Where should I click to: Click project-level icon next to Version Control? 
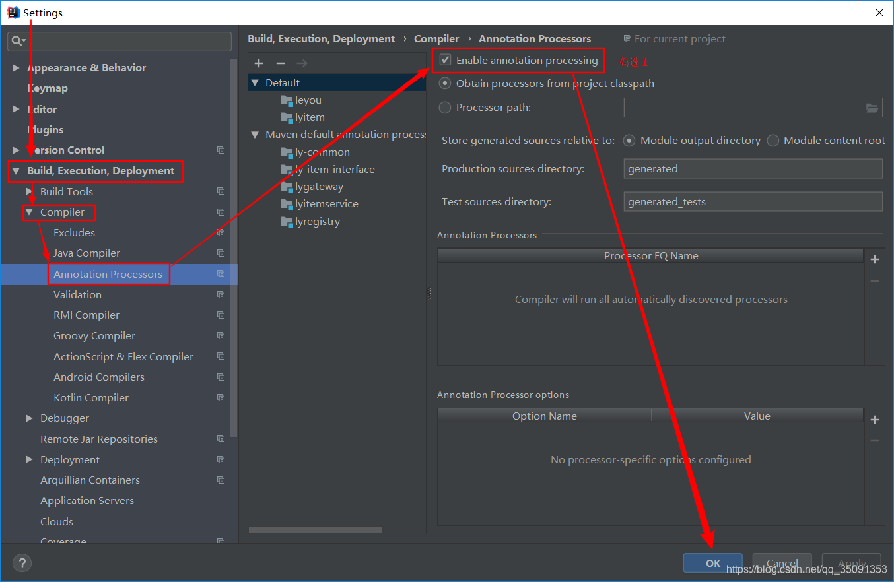[221, 150]
